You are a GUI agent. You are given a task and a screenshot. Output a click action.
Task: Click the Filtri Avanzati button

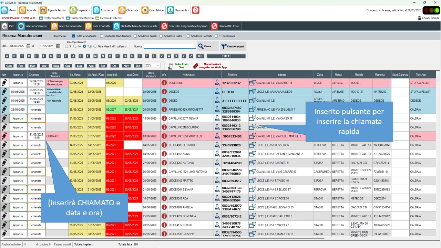pos(233,46)
